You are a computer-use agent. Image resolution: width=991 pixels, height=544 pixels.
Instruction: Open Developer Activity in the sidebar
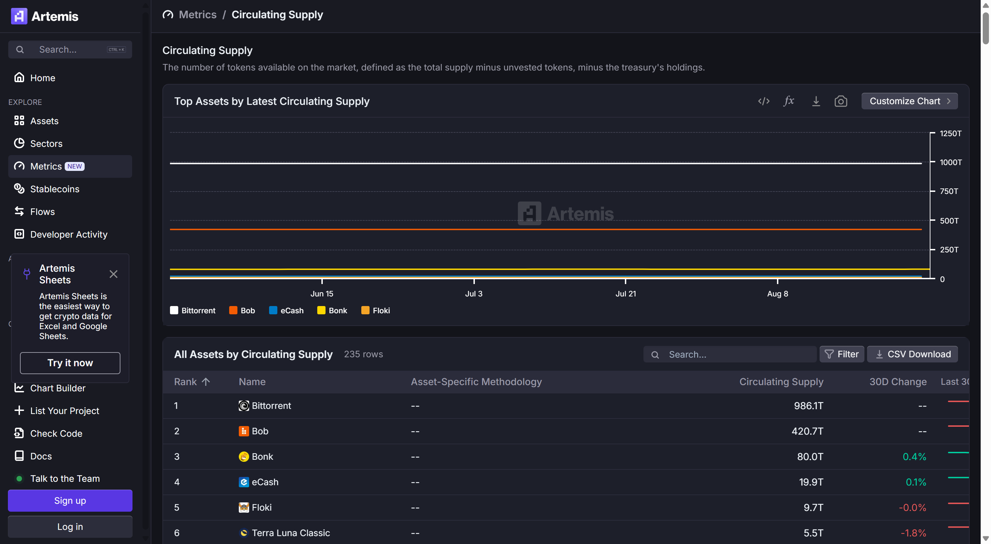coord(70,234)
